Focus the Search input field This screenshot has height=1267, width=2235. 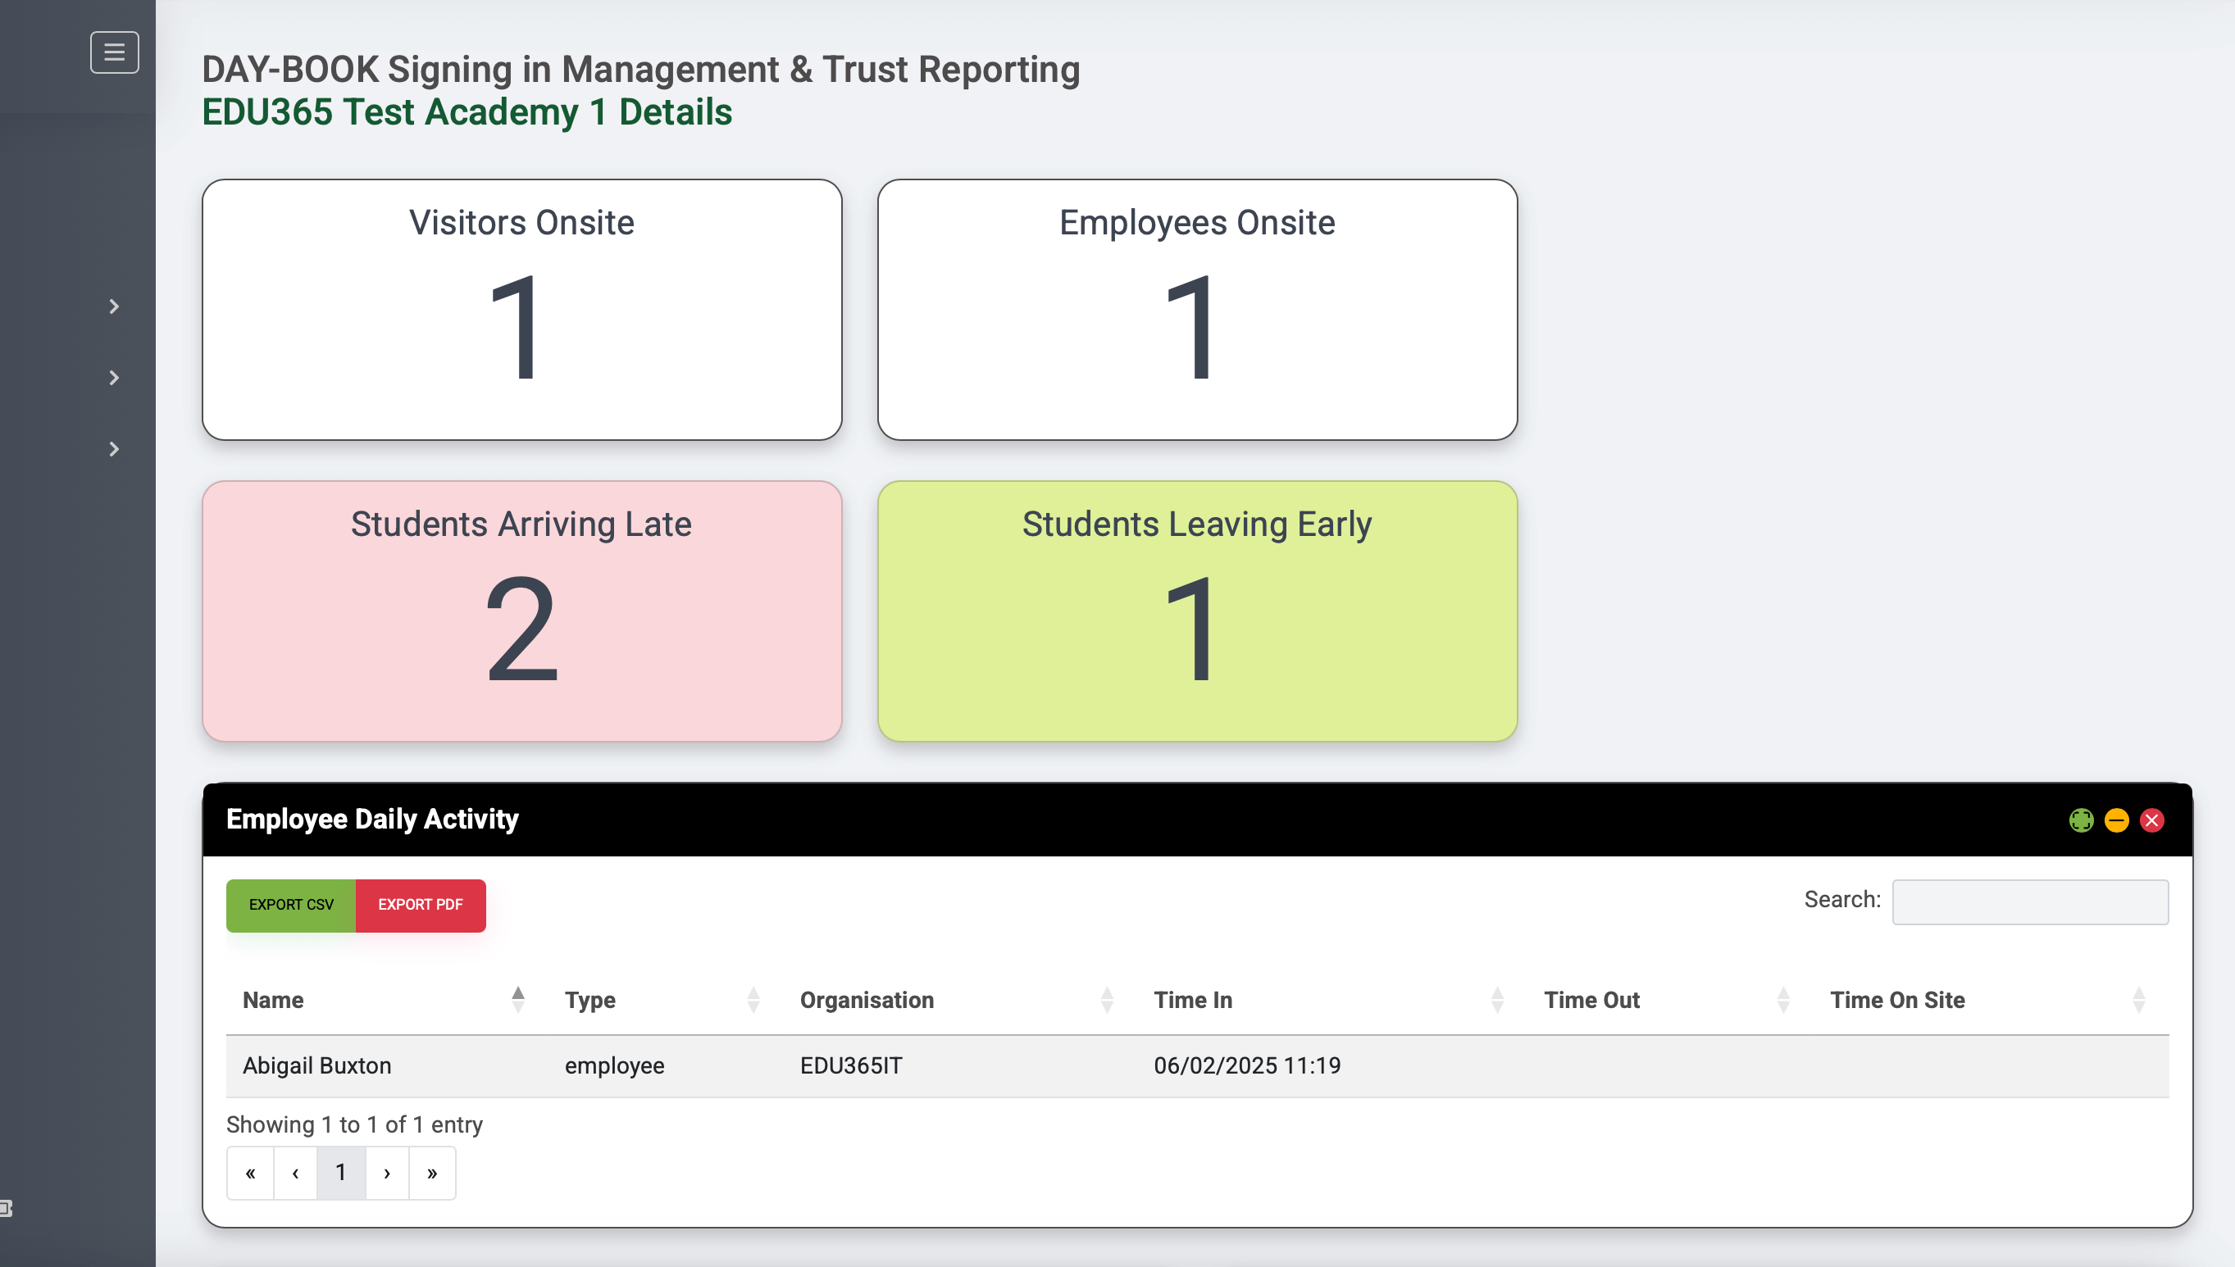pos(2029,901)
